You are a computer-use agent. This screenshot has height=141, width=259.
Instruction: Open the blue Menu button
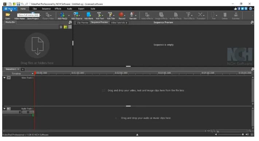click(10, 9)
